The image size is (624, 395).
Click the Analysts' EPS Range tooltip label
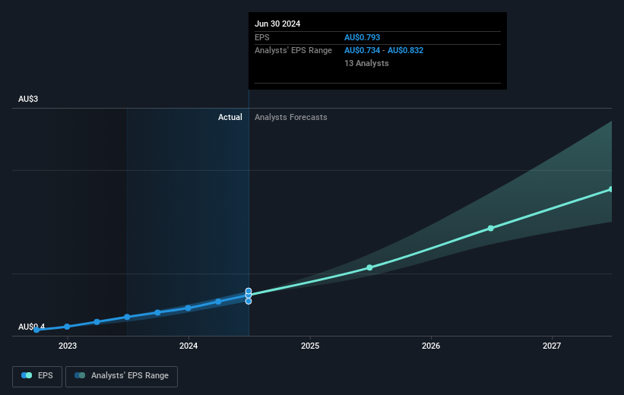(293, 51)
